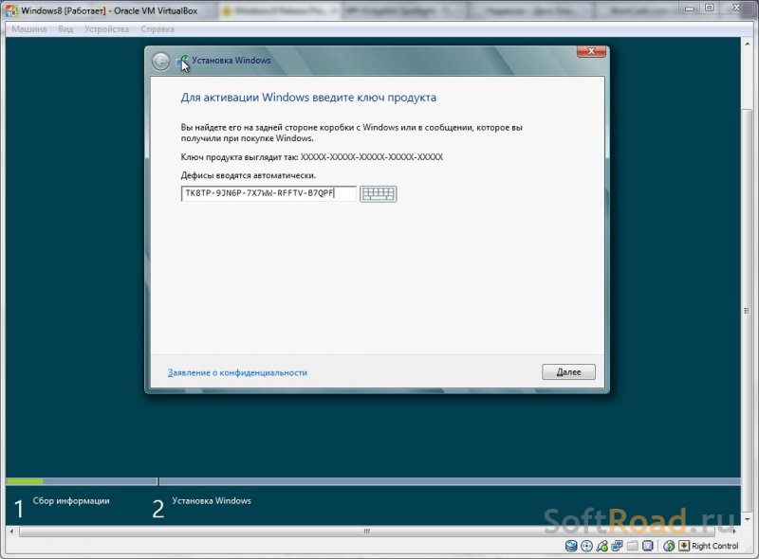The height and width of the screenshot is (559, 759).
Task: Open the on-screen keyboard beside the key field
Action: (378, 194)
